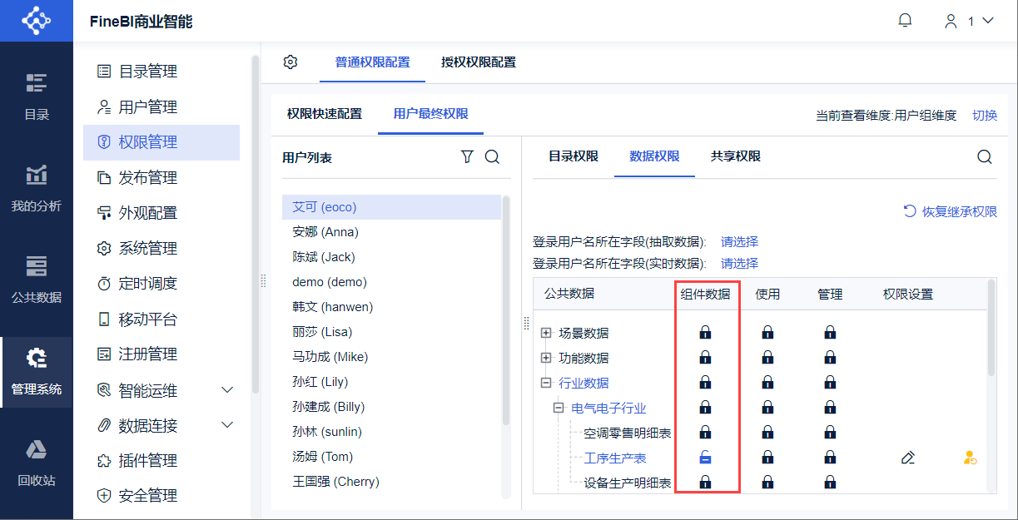Open the 权限管理 settings gear icon
The height and width of the screenshot is (520, 1018).
pos(290,62)
